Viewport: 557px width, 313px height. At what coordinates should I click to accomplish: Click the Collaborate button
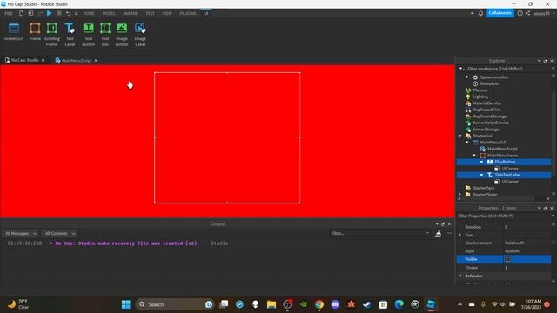click(x=500, y=13)
